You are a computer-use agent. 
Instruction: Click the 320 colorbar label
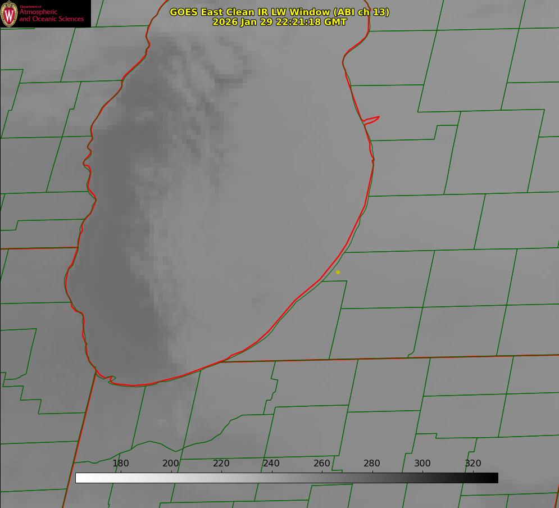[473, 463]
